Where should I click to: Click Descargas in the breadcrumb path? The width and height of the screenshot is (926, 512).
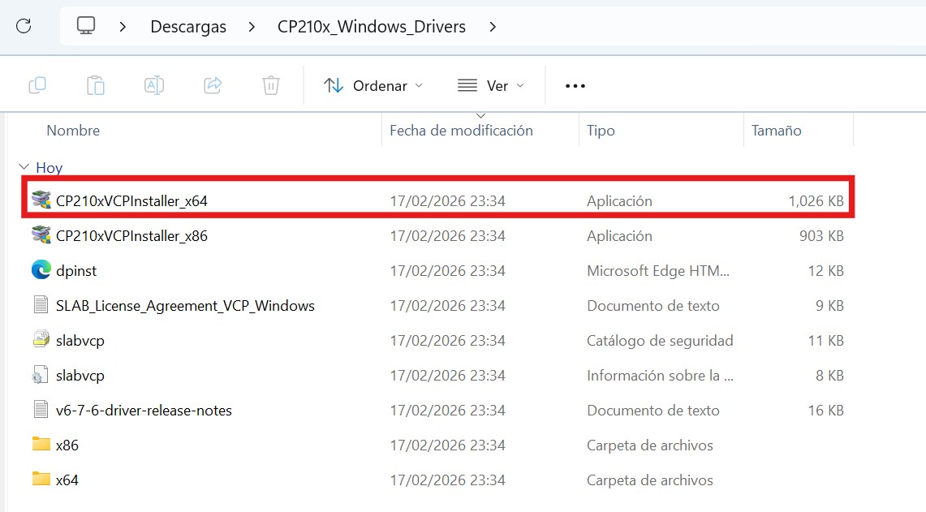187,26
